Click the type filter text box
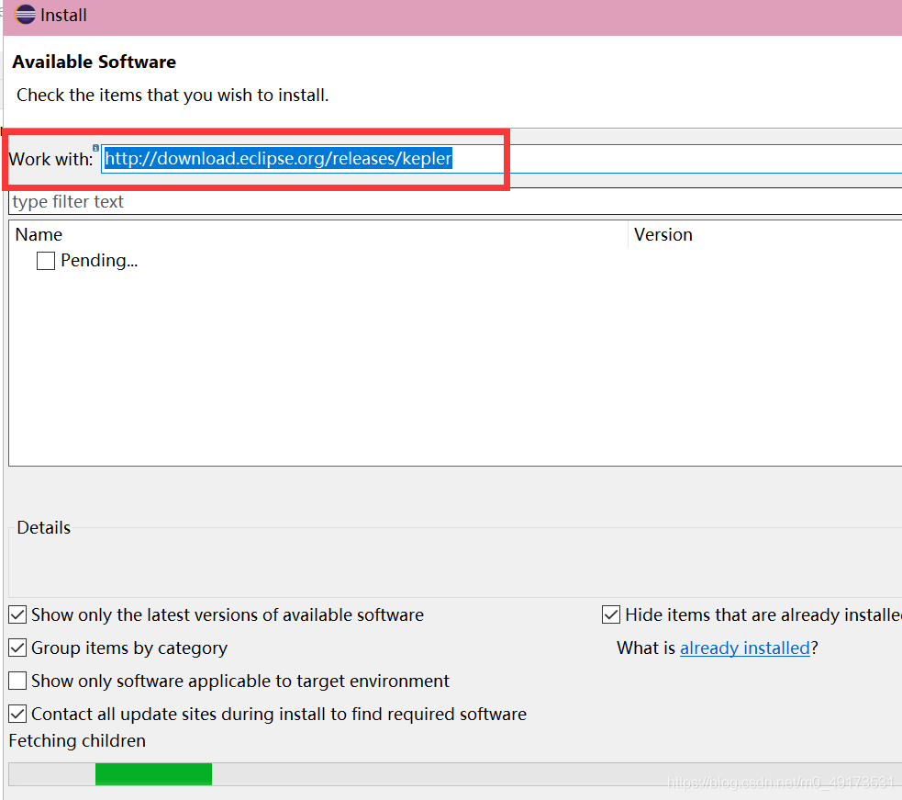 point(456,201)
